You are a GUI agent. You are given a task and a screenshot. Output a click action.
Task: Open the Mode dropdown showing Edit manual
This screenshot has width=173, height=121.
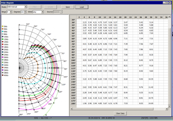point(17,7)
